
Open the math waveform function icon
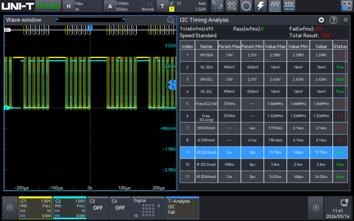[x=217, y=6]
